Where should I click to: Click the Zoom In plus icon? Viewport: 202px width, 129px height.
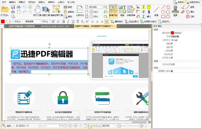(x=91, y=12)
